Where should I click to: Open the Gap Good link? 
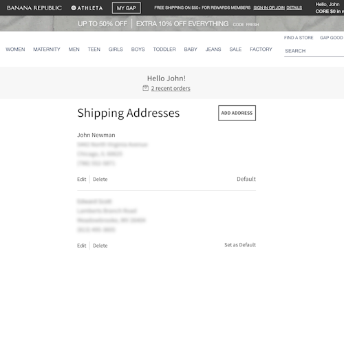(332, 38)
